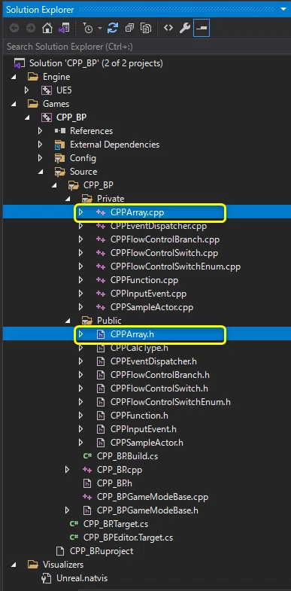
Task: Click the Source filter folder icon
Action: [60, 172]
